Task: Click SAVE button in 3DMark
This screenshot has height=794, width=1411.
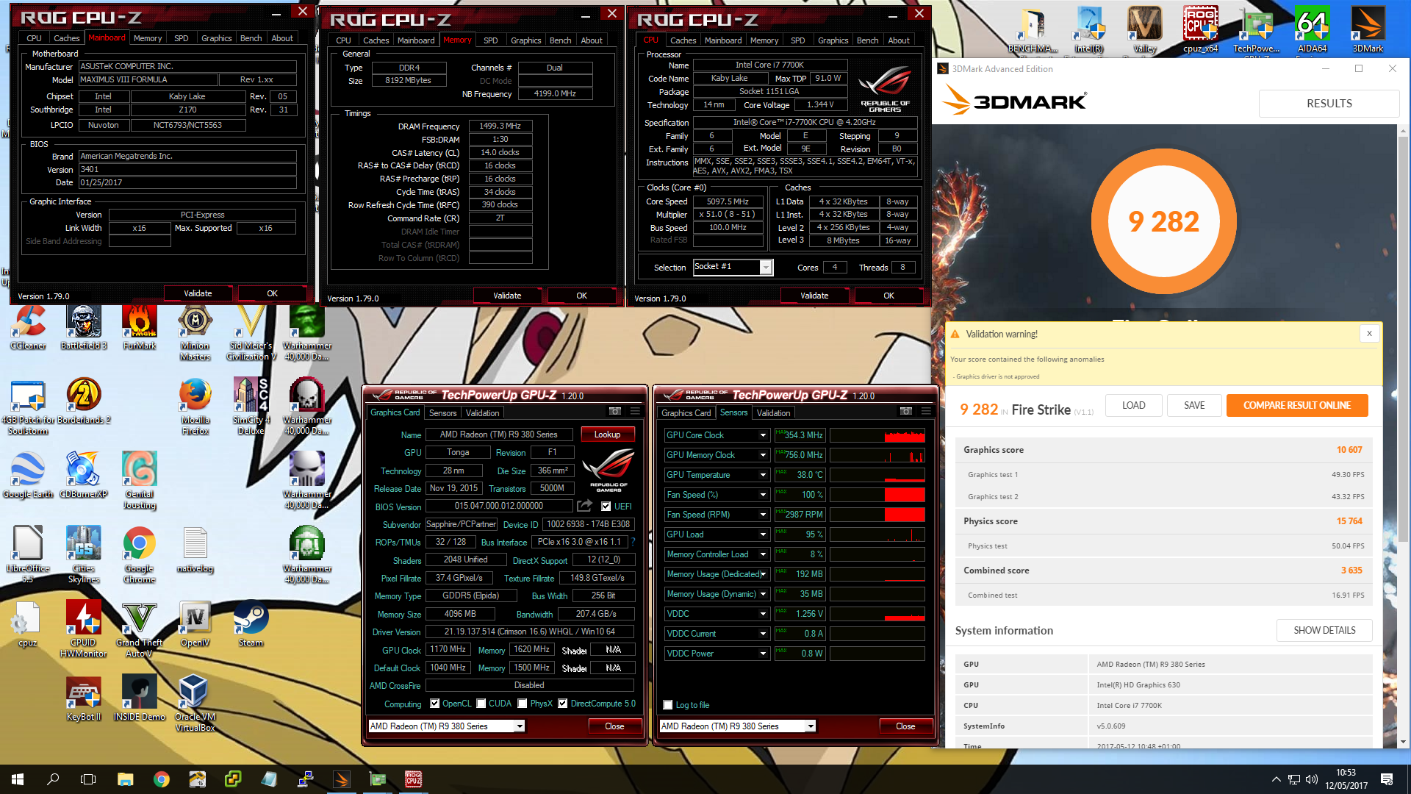Action: tap(1194, 405)
